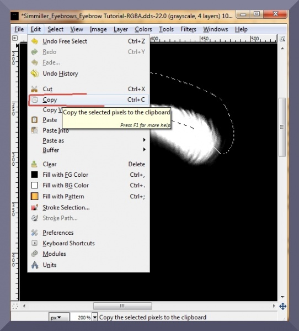
Task: Click the scissors Cut icon
Action: coord(34,89)
